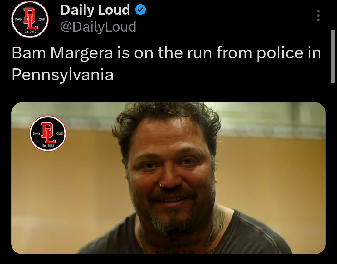
Task: Click the word Pennsylvania in the tweet
Action: [62, 75]
